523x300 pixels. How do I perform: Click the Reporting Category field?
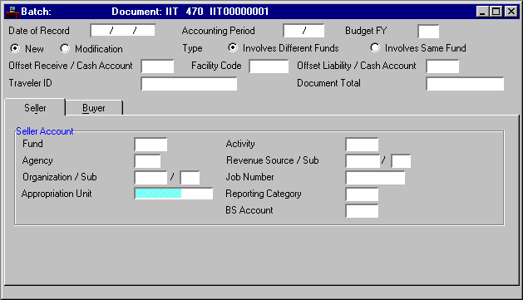pyautogui.click(x=362, y=194)
